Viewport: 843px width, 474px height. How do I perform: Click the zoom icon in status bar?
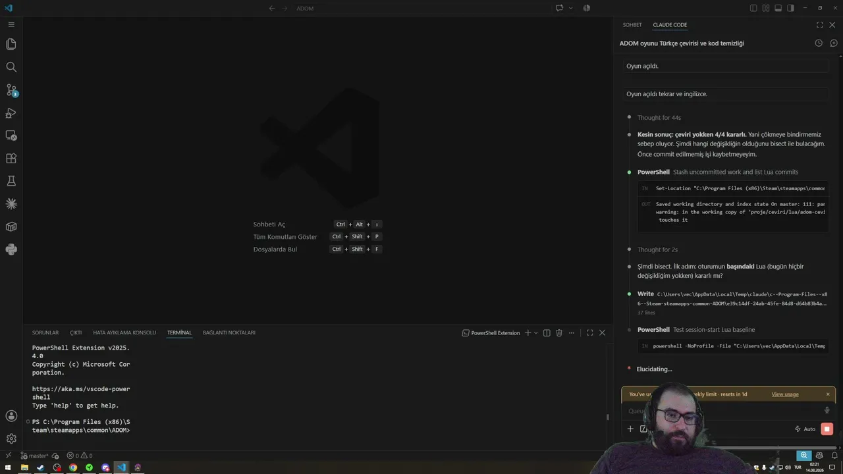tap(803, 456)
